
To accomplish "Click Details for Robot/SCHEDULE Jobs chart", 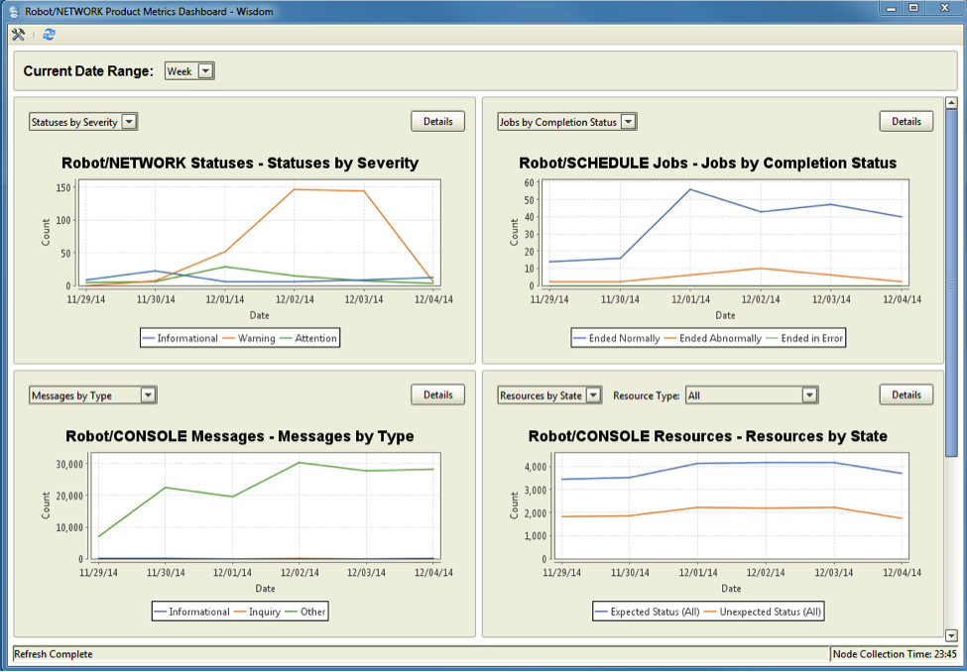I will click(906, 122).
